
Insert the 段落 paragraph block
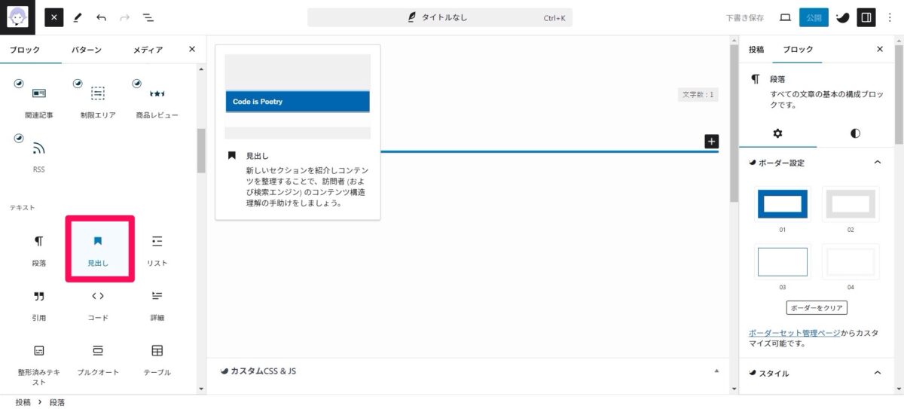click(x=39, y=249)
